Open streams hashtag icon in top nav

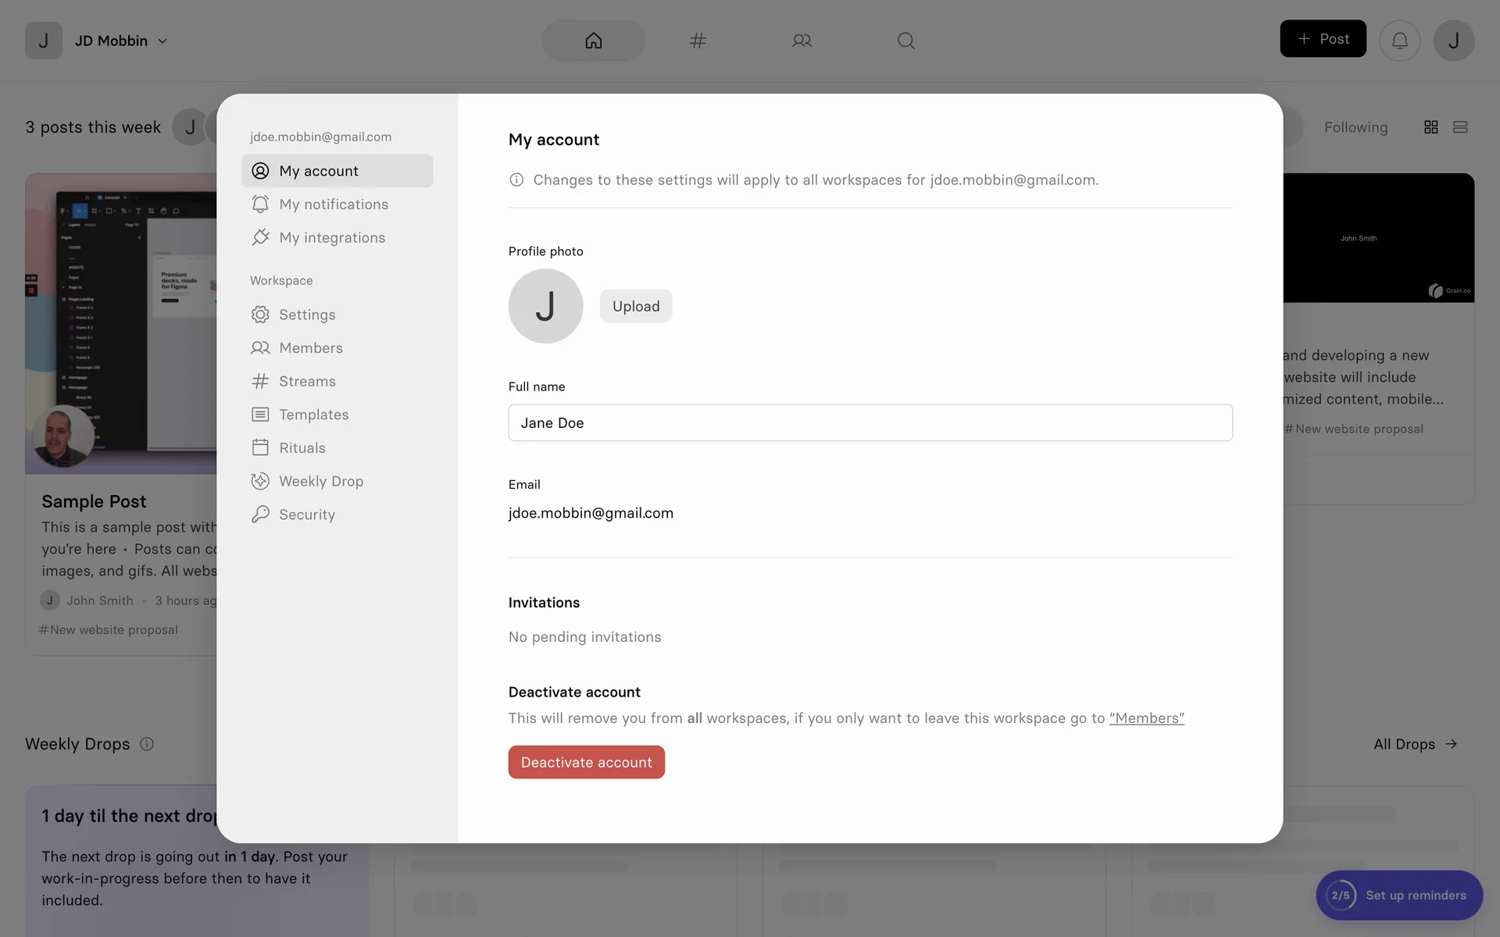click(x=698, y=41)
